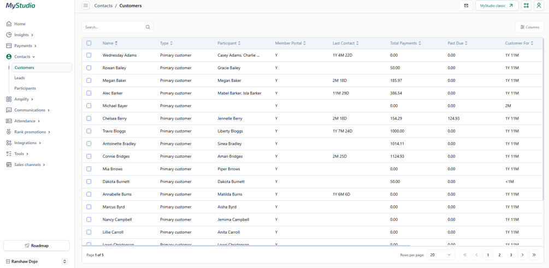Go to the previous page arrow
Viewport: 549px width, 268px height.
tap(476, 255)
